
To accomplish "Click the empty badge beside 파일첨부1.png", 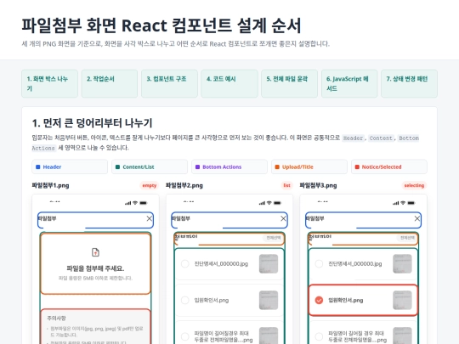I will pyautogui.click(x=150, y=185).
